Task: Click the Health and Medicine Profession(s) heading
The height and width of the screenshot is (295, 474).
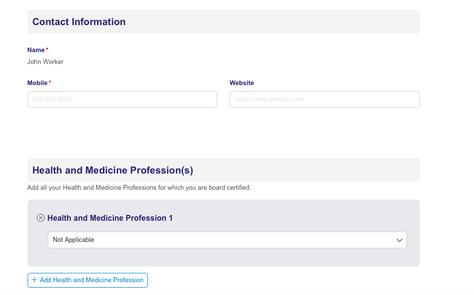Action: (x=113, y=170)
